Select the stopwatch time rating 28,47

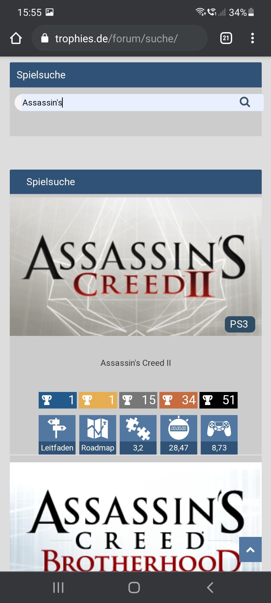tap(179, 435)
